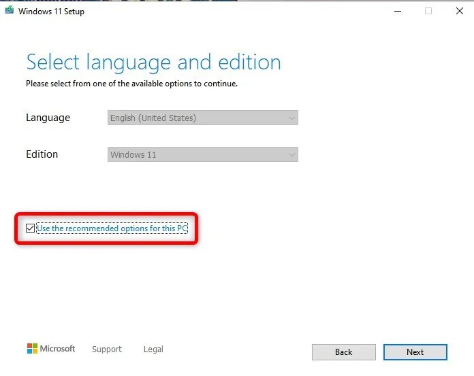Click the Windows 11 Setup title bar icon
The image size is (474, 376).
(10, 10)
